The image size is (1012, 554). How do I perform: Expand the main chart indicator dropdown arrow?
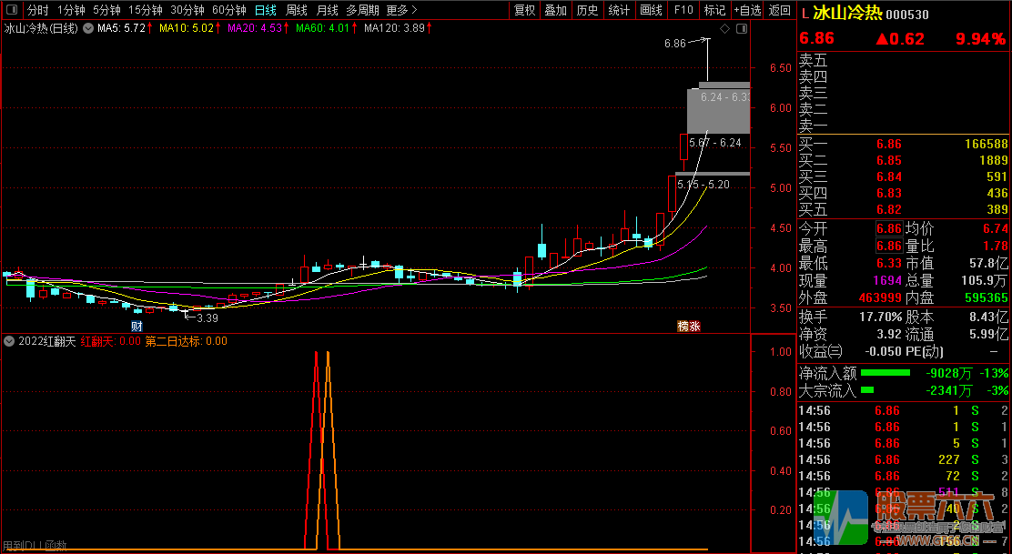click(x=87, y=28)
